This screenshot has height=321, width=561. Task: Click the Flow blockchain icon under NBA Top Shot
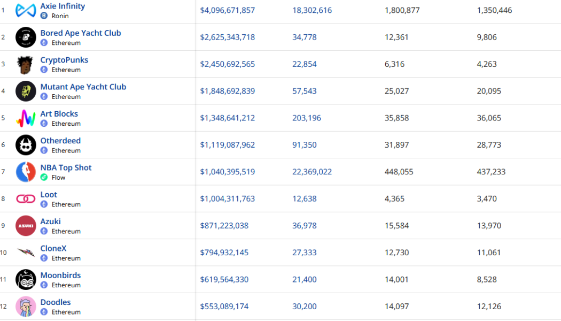click(x=44, y=177)
